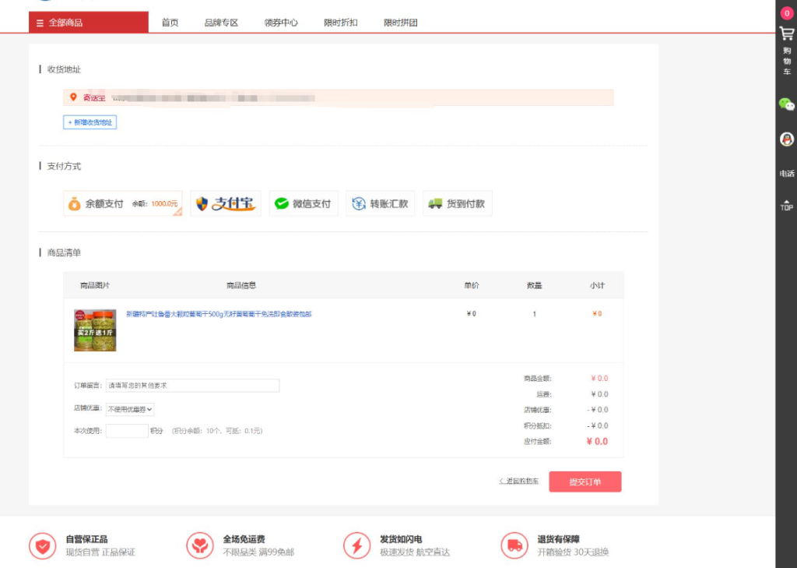Image resolution: width=797 pixels, height=568 pixels.
Task: Click the 返回购物车 link
Action: point(519,482)
